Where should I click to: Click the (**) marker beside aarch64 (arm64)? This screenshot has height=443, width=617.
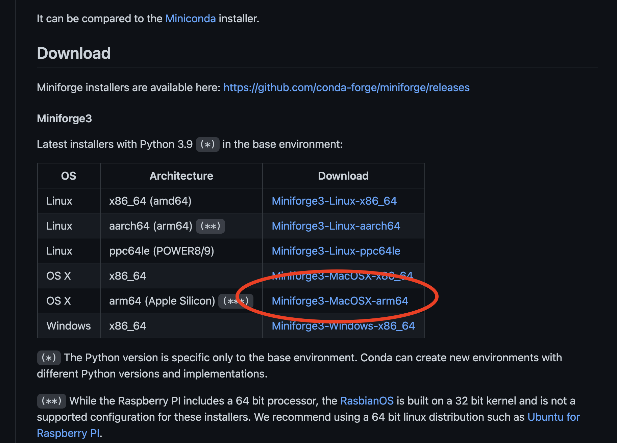(210, 226)
